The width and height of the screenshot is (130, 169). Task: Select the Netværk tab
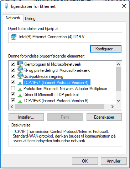13,18
